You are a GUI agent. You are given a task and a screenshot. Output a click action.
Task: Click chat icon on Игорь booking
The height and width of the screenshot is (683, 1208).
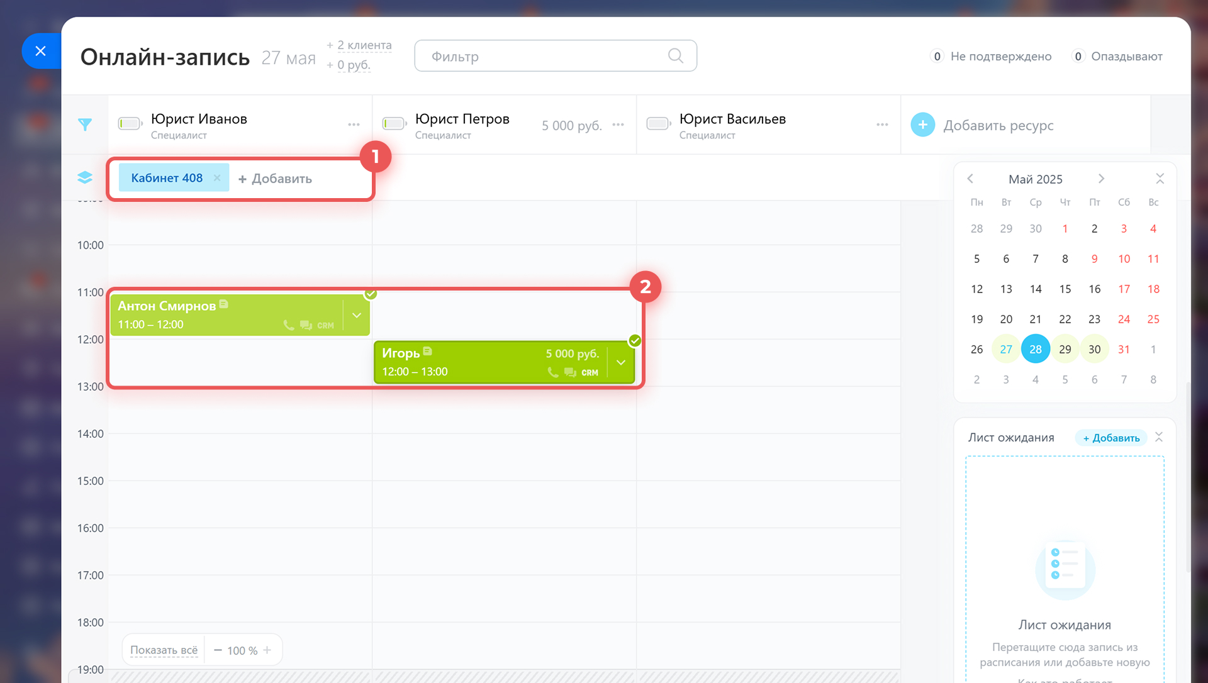570,372
